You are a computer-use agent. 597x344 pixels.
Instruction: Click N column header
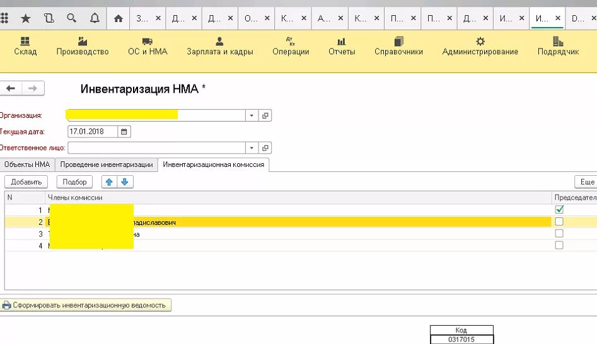[25, 197]
